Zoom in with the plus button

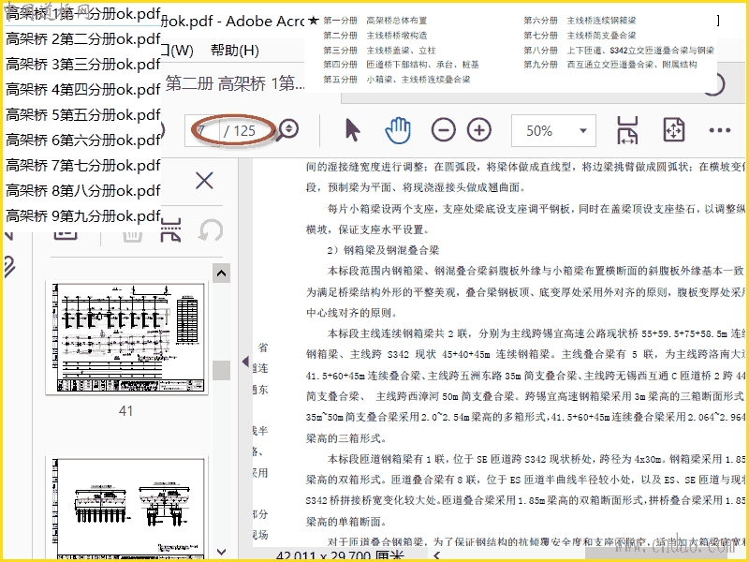click(x=479, y=130)
